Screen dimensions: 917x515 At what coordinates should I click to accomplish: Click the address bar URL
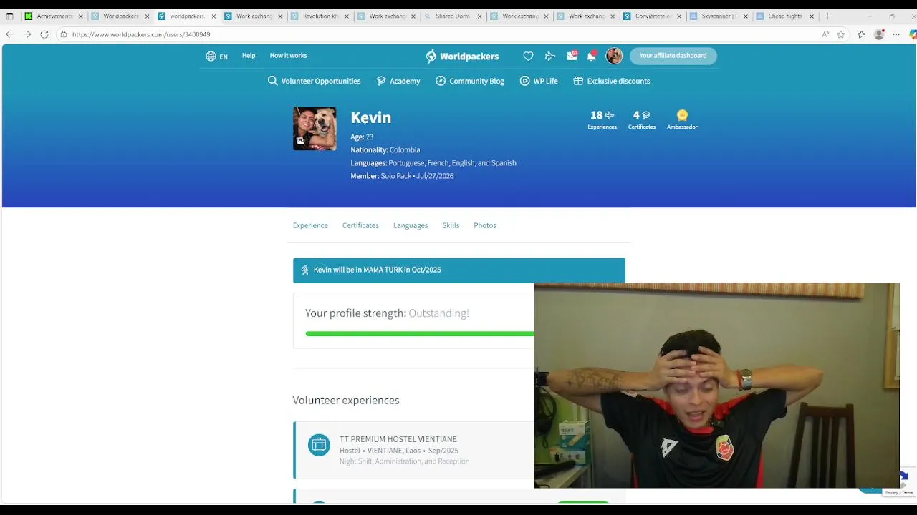pyautogui.click(x=141, y=34)
